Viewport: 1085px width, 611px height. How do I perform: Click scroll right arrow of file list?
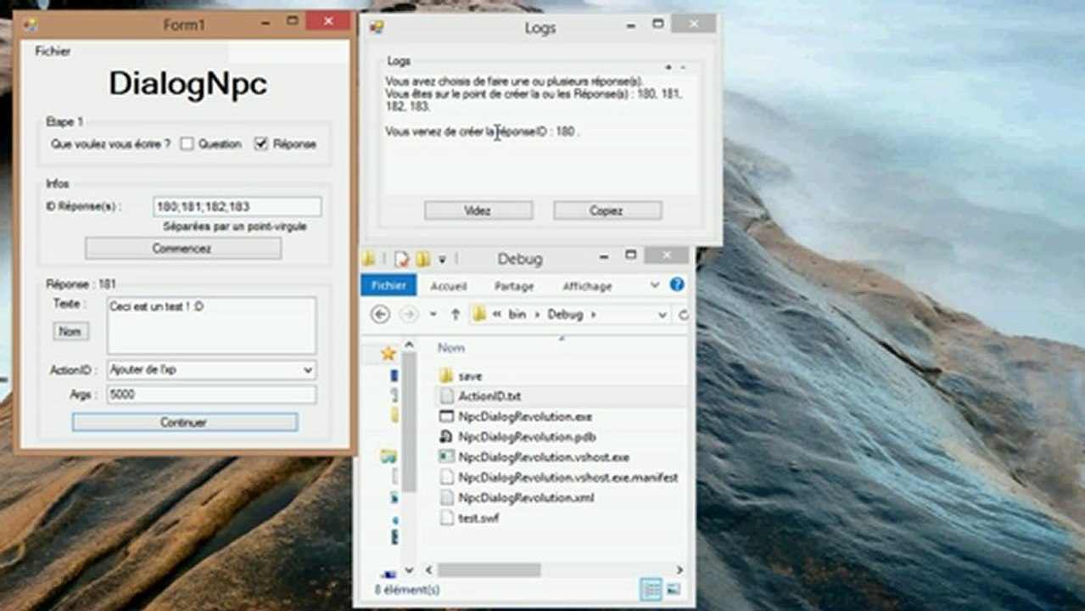pyautogui.click(x=680, y=570)
